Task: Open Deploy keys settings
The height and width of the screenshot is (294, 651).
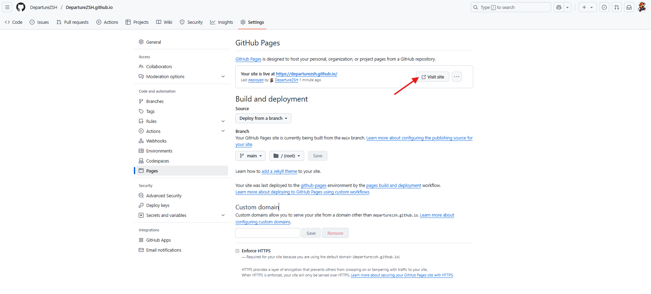Action: 182,205
